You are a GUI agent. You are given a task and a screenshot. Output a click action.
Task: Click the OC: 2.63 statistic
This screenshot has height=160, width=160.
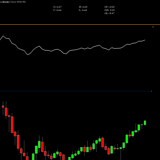pyautogui.click(x=109, y=7)
